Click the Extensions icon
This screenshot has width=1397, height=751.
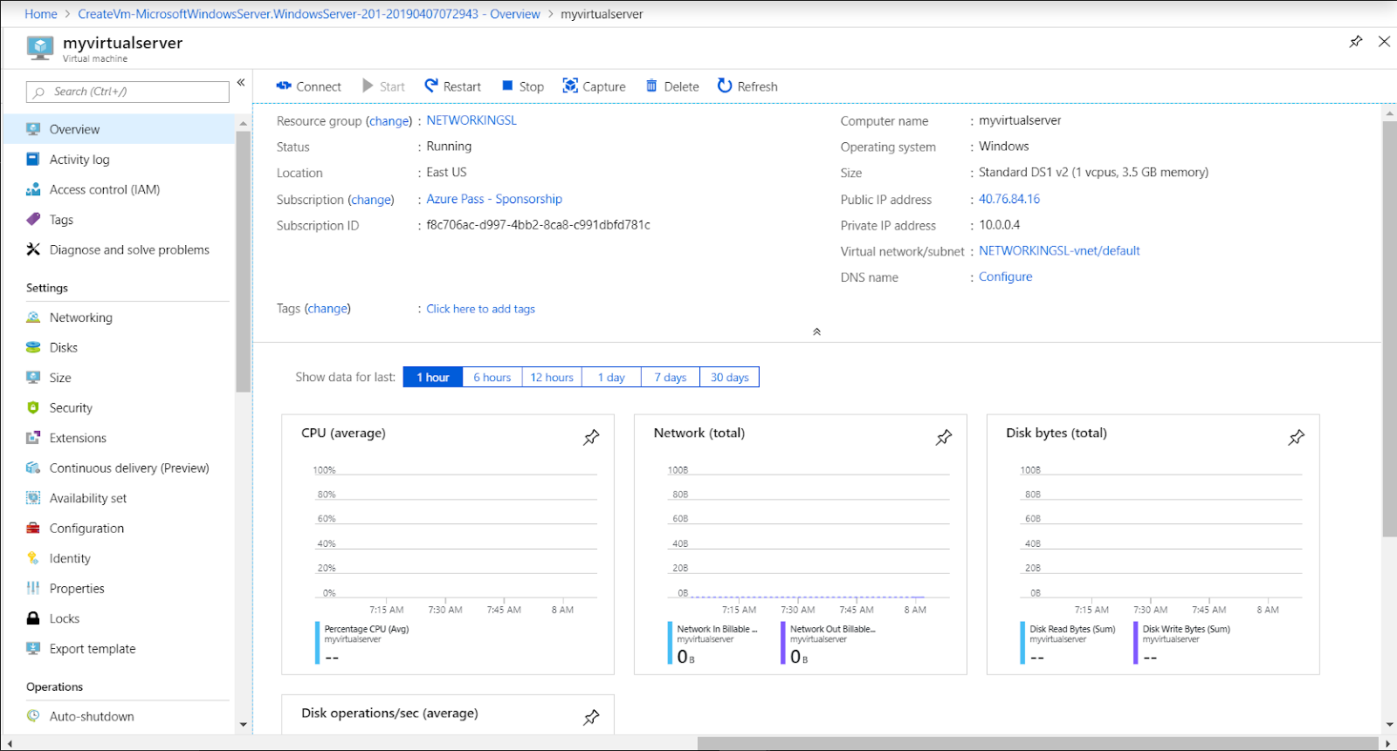(33, 438)
